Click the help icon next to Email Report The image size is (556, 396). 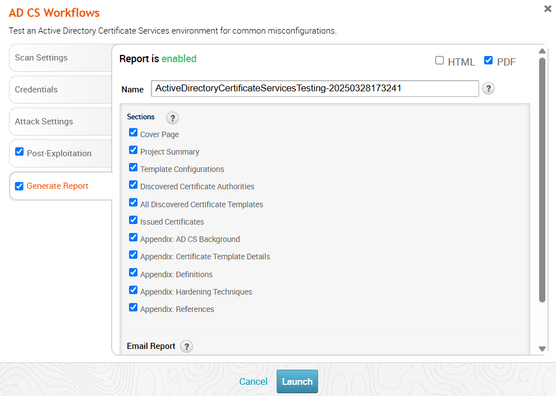[186, 347]
